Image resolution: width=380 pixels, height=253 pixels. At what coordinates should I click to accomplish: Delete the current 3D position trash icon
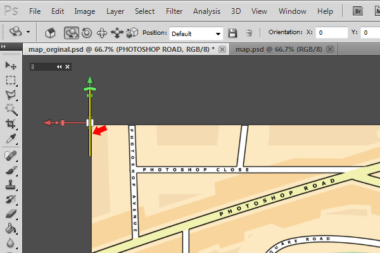(249, 33)
